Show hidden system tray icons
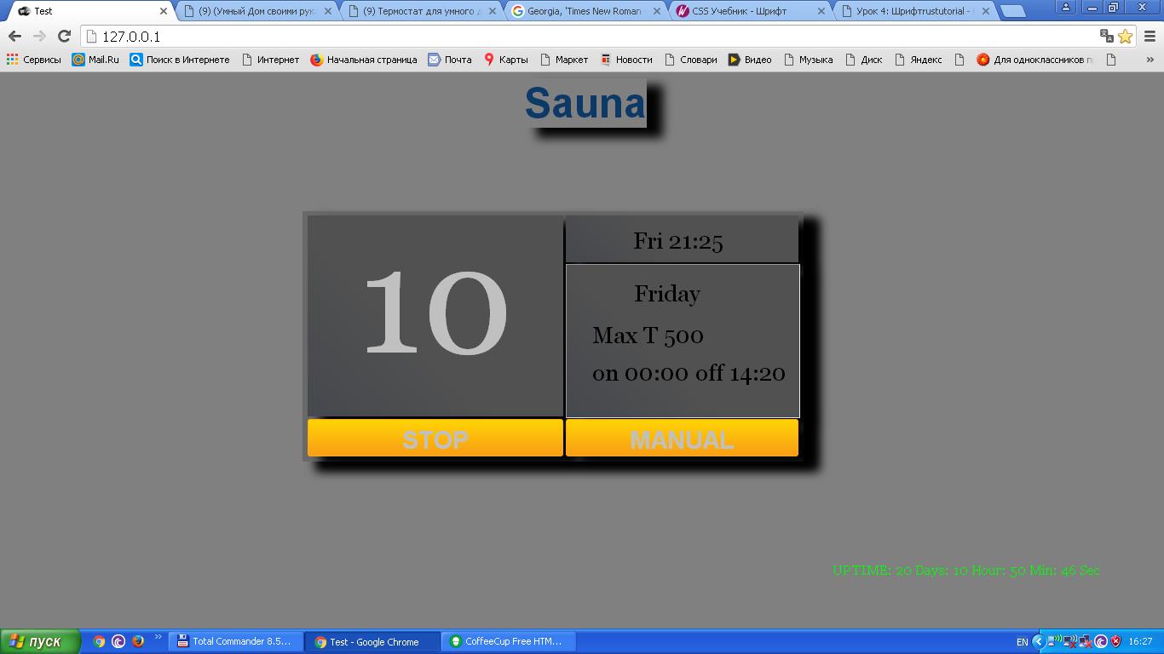Image resolution: width=1164 pixels, height=654 pixels. coord(1038,641)
